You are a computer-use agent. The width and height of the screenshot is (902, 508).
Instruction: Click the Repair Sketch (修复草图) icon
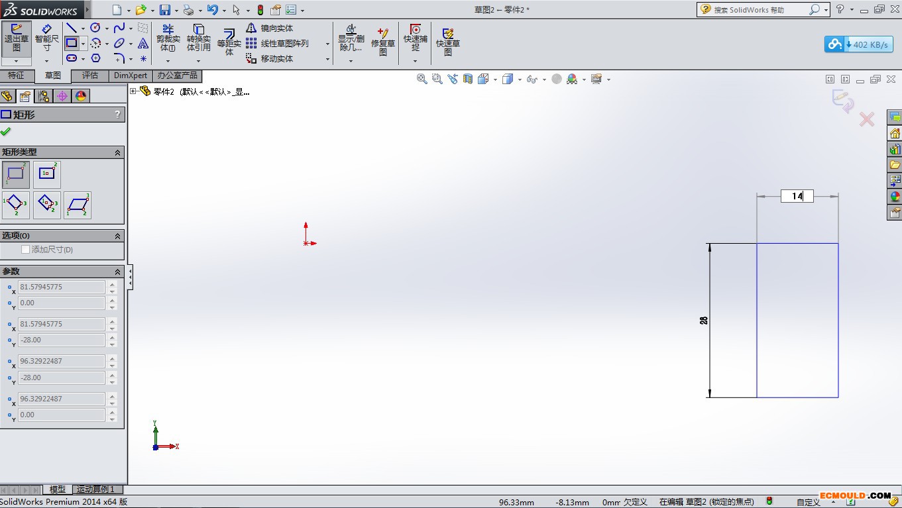(382, 42)
